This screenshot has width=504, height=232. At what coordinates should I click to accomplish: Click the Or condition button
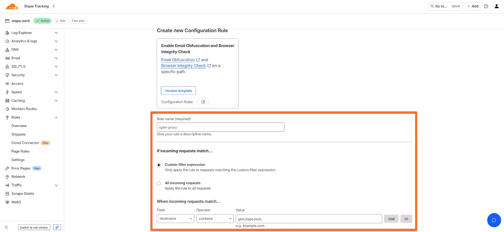406,219
